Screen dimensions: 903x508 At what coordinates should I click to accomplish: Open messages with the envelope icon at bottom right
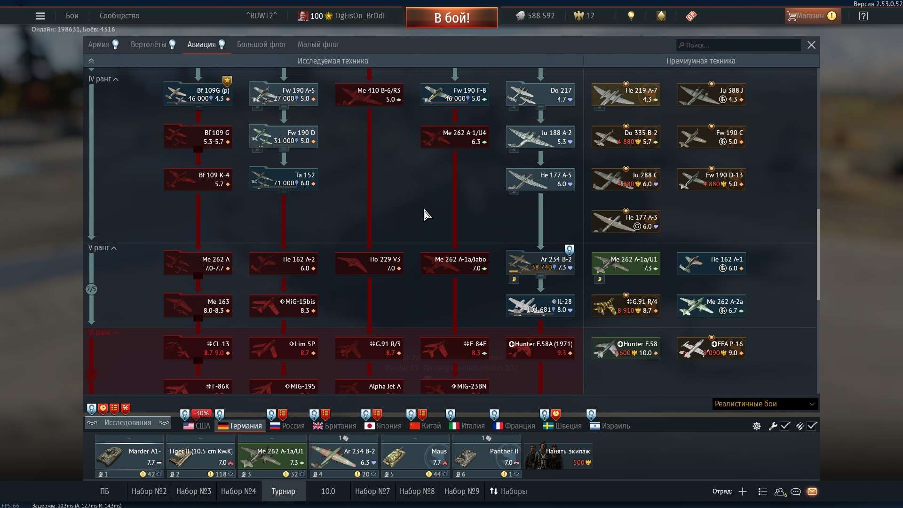pyautogui.click(x=813, y=492)
